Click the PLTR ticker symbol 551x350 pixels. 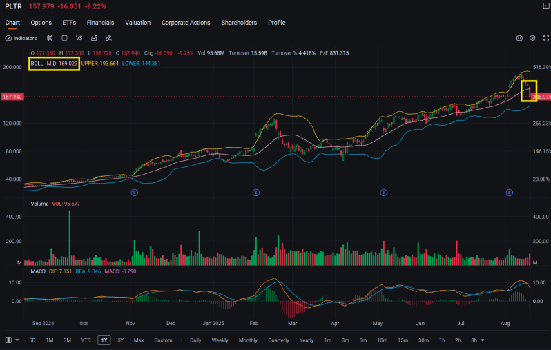(13, 6)
